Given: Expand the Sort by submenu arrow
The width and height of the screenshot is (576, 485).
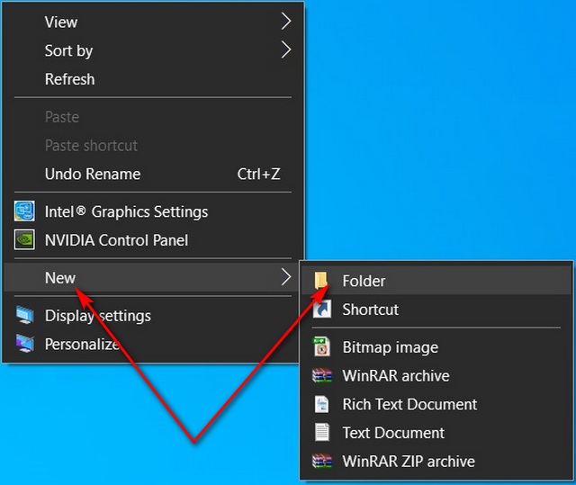Looking at the screenshot, I should tap(286, 49).
